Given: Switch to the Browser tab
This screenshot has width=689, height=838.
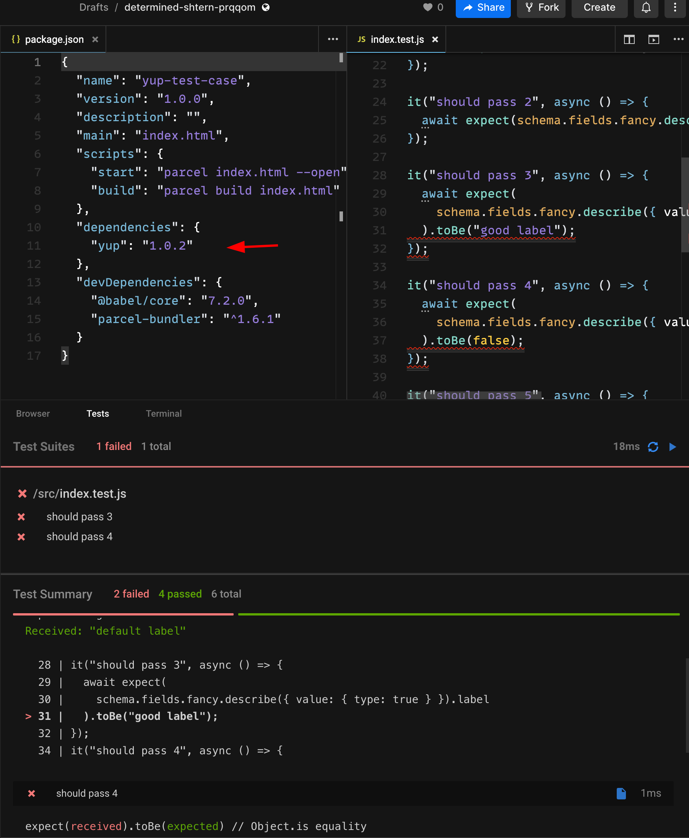Looking at the screenshot, I should 33,413.
